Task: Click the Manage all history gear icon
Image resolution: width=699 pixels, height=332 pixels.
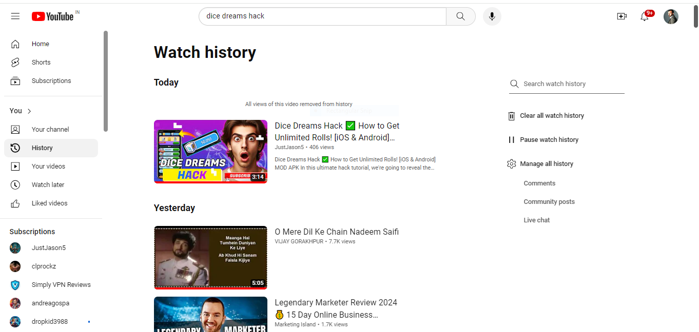Action: pyautogui.click(x=511, y=164)
